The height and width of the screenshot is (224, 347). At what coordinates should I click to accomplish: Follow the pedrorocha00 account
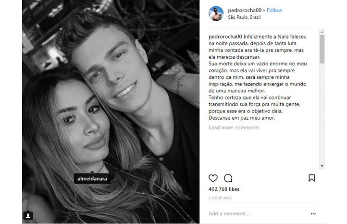pyautogui.click(x=274, y=10)
